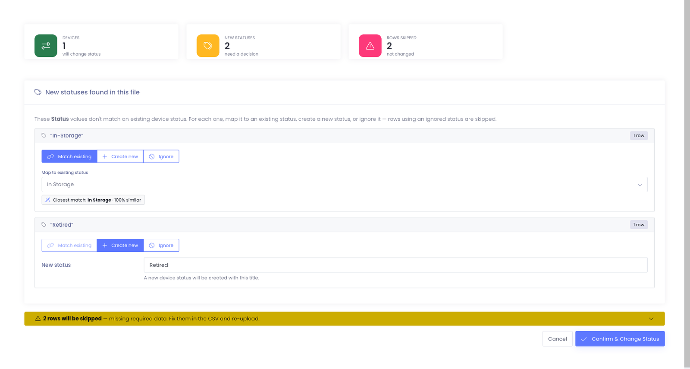Click the Devices will change status card text

coord(82,54)
